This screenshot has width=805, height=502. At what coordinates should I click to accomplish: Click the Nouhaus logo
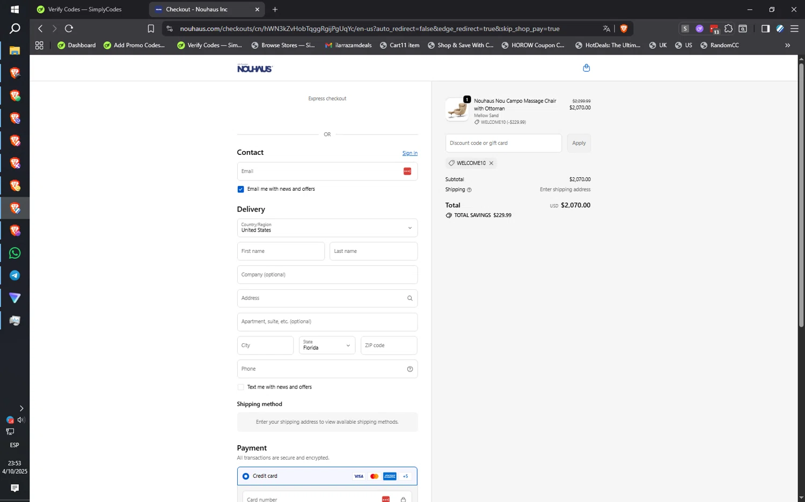pos(255,68)
